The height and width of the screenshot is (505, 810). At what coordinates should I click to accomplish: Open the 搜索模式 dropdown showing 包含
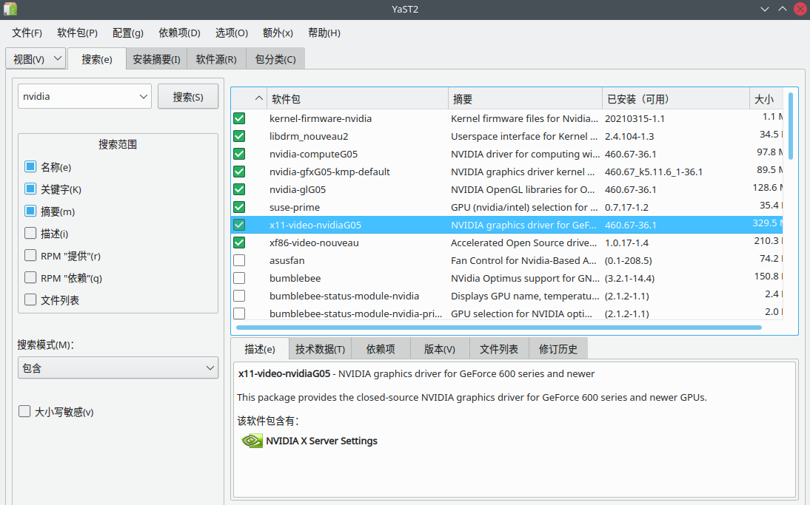tap(118, 367)
